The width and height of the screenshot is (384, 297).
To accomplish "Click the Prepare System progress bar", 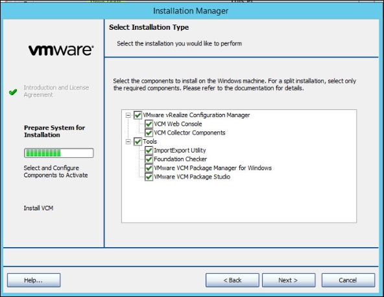I will tap(59, 153).
